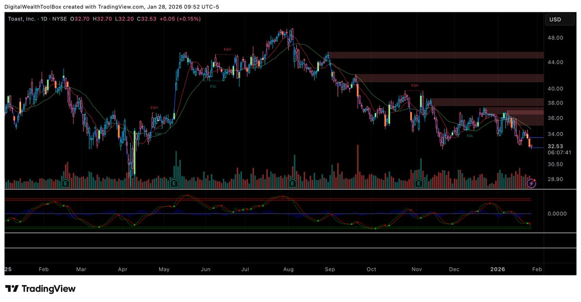
Task: Click the EQL label below June candles
Action: coord(214,86)
